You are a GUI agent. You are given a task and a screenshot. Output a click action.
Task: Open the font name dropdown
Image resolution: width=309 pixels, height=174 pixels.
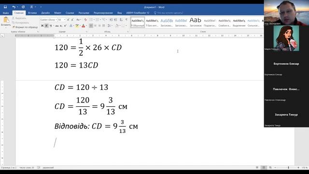[x=56, y=20]
